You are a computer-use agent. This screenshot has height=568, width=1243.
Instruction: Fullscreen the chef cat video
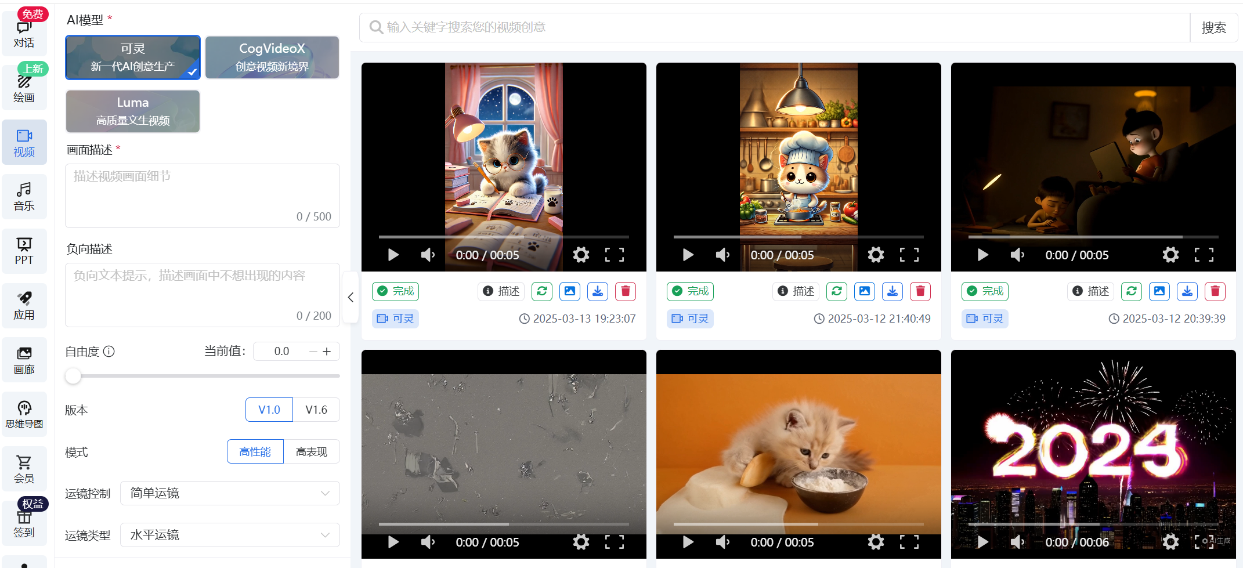(x=909, y=255)
